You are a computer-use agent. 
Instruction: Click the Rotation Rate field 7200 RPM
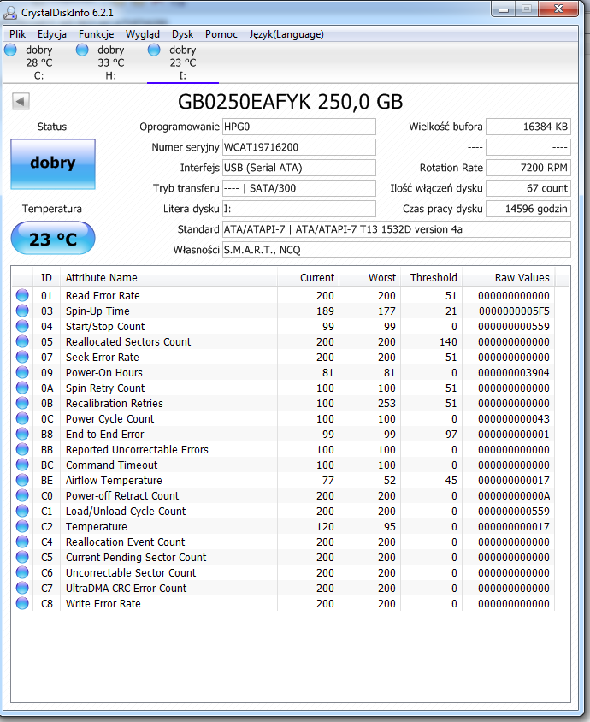(528, 168)
